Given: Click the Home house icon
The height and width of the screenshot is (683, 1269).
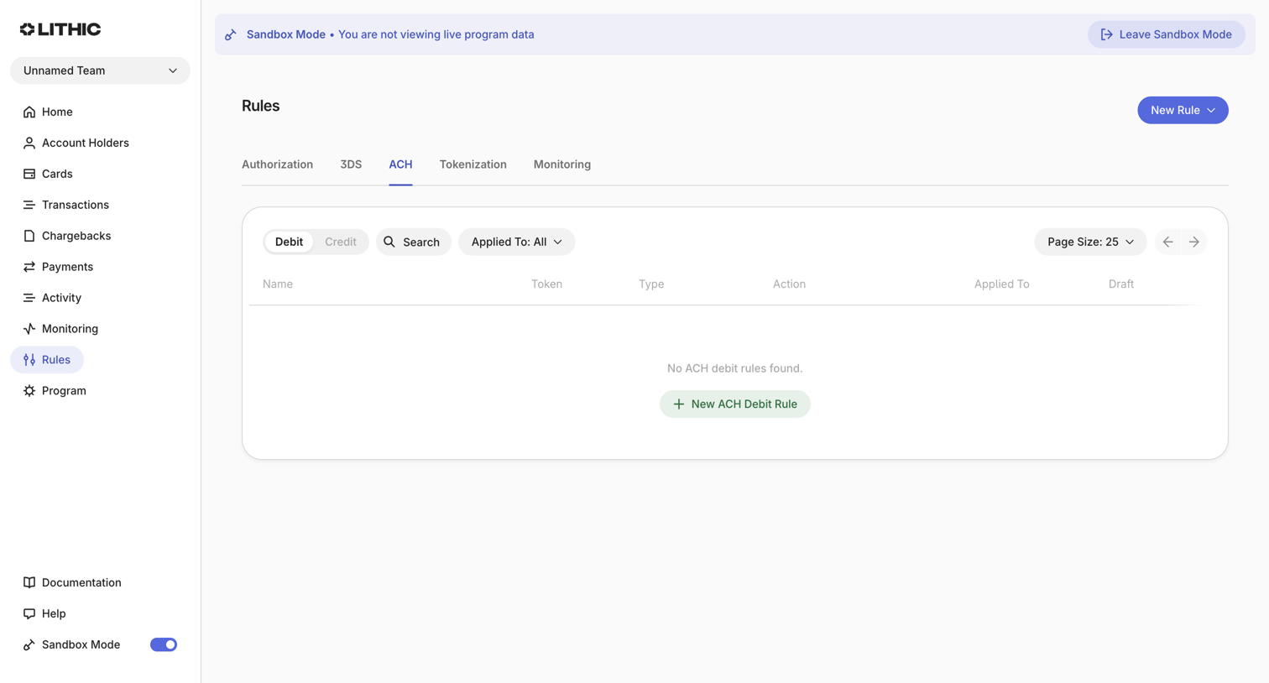Looking at the screenshot, I should pyautogui.click(x=29, y=112).
